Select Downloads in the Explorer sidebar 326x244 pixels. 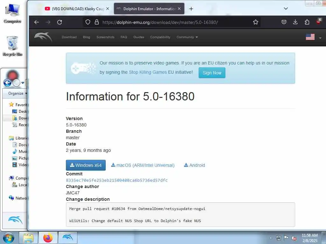pyautogui.click(x=20, y=118)
